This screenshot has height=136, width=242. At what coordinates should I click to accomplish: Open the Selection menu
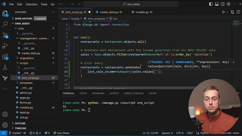31,4
